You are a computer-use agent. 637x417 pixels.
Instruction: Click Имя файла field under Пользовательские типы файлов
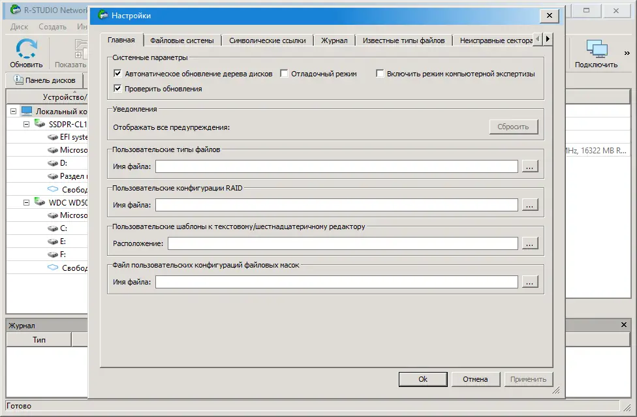point(336,166)
